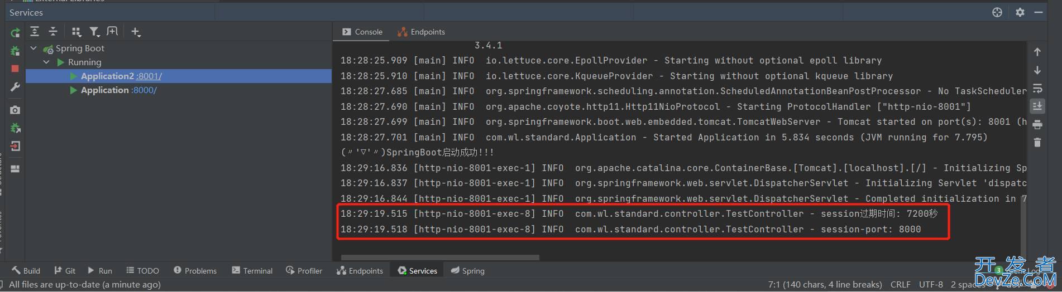The height and width of the screenshot is (292, 1062).
Task: Print the console output
Action: (1037, 124)
